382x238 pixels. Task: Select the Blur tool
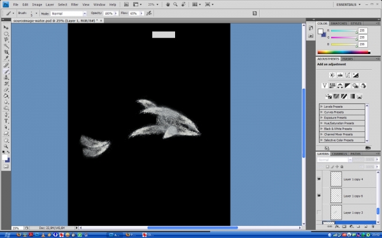pyautogui.click(x=6, y=102)
